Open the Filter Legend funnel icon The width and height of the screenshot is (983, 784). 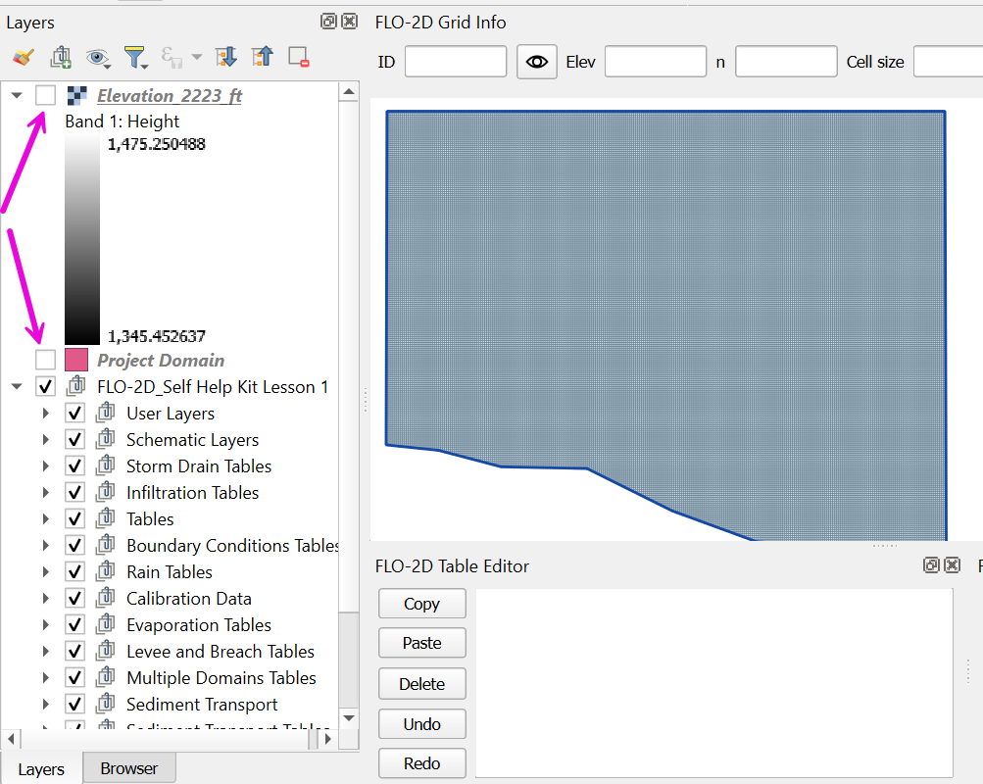coord(135,58)
